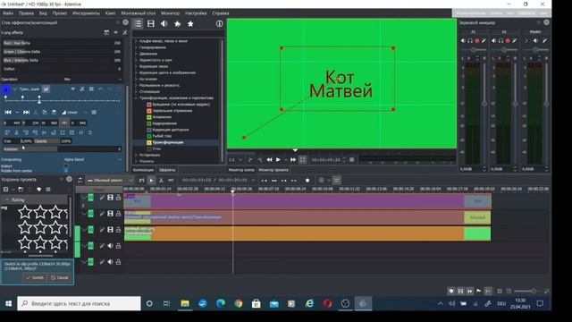Collapse 'Трансформация, искажение и перспектива' category
This screenshot has width=572, height=322.
pyautogui.click(x=136, y=98)
